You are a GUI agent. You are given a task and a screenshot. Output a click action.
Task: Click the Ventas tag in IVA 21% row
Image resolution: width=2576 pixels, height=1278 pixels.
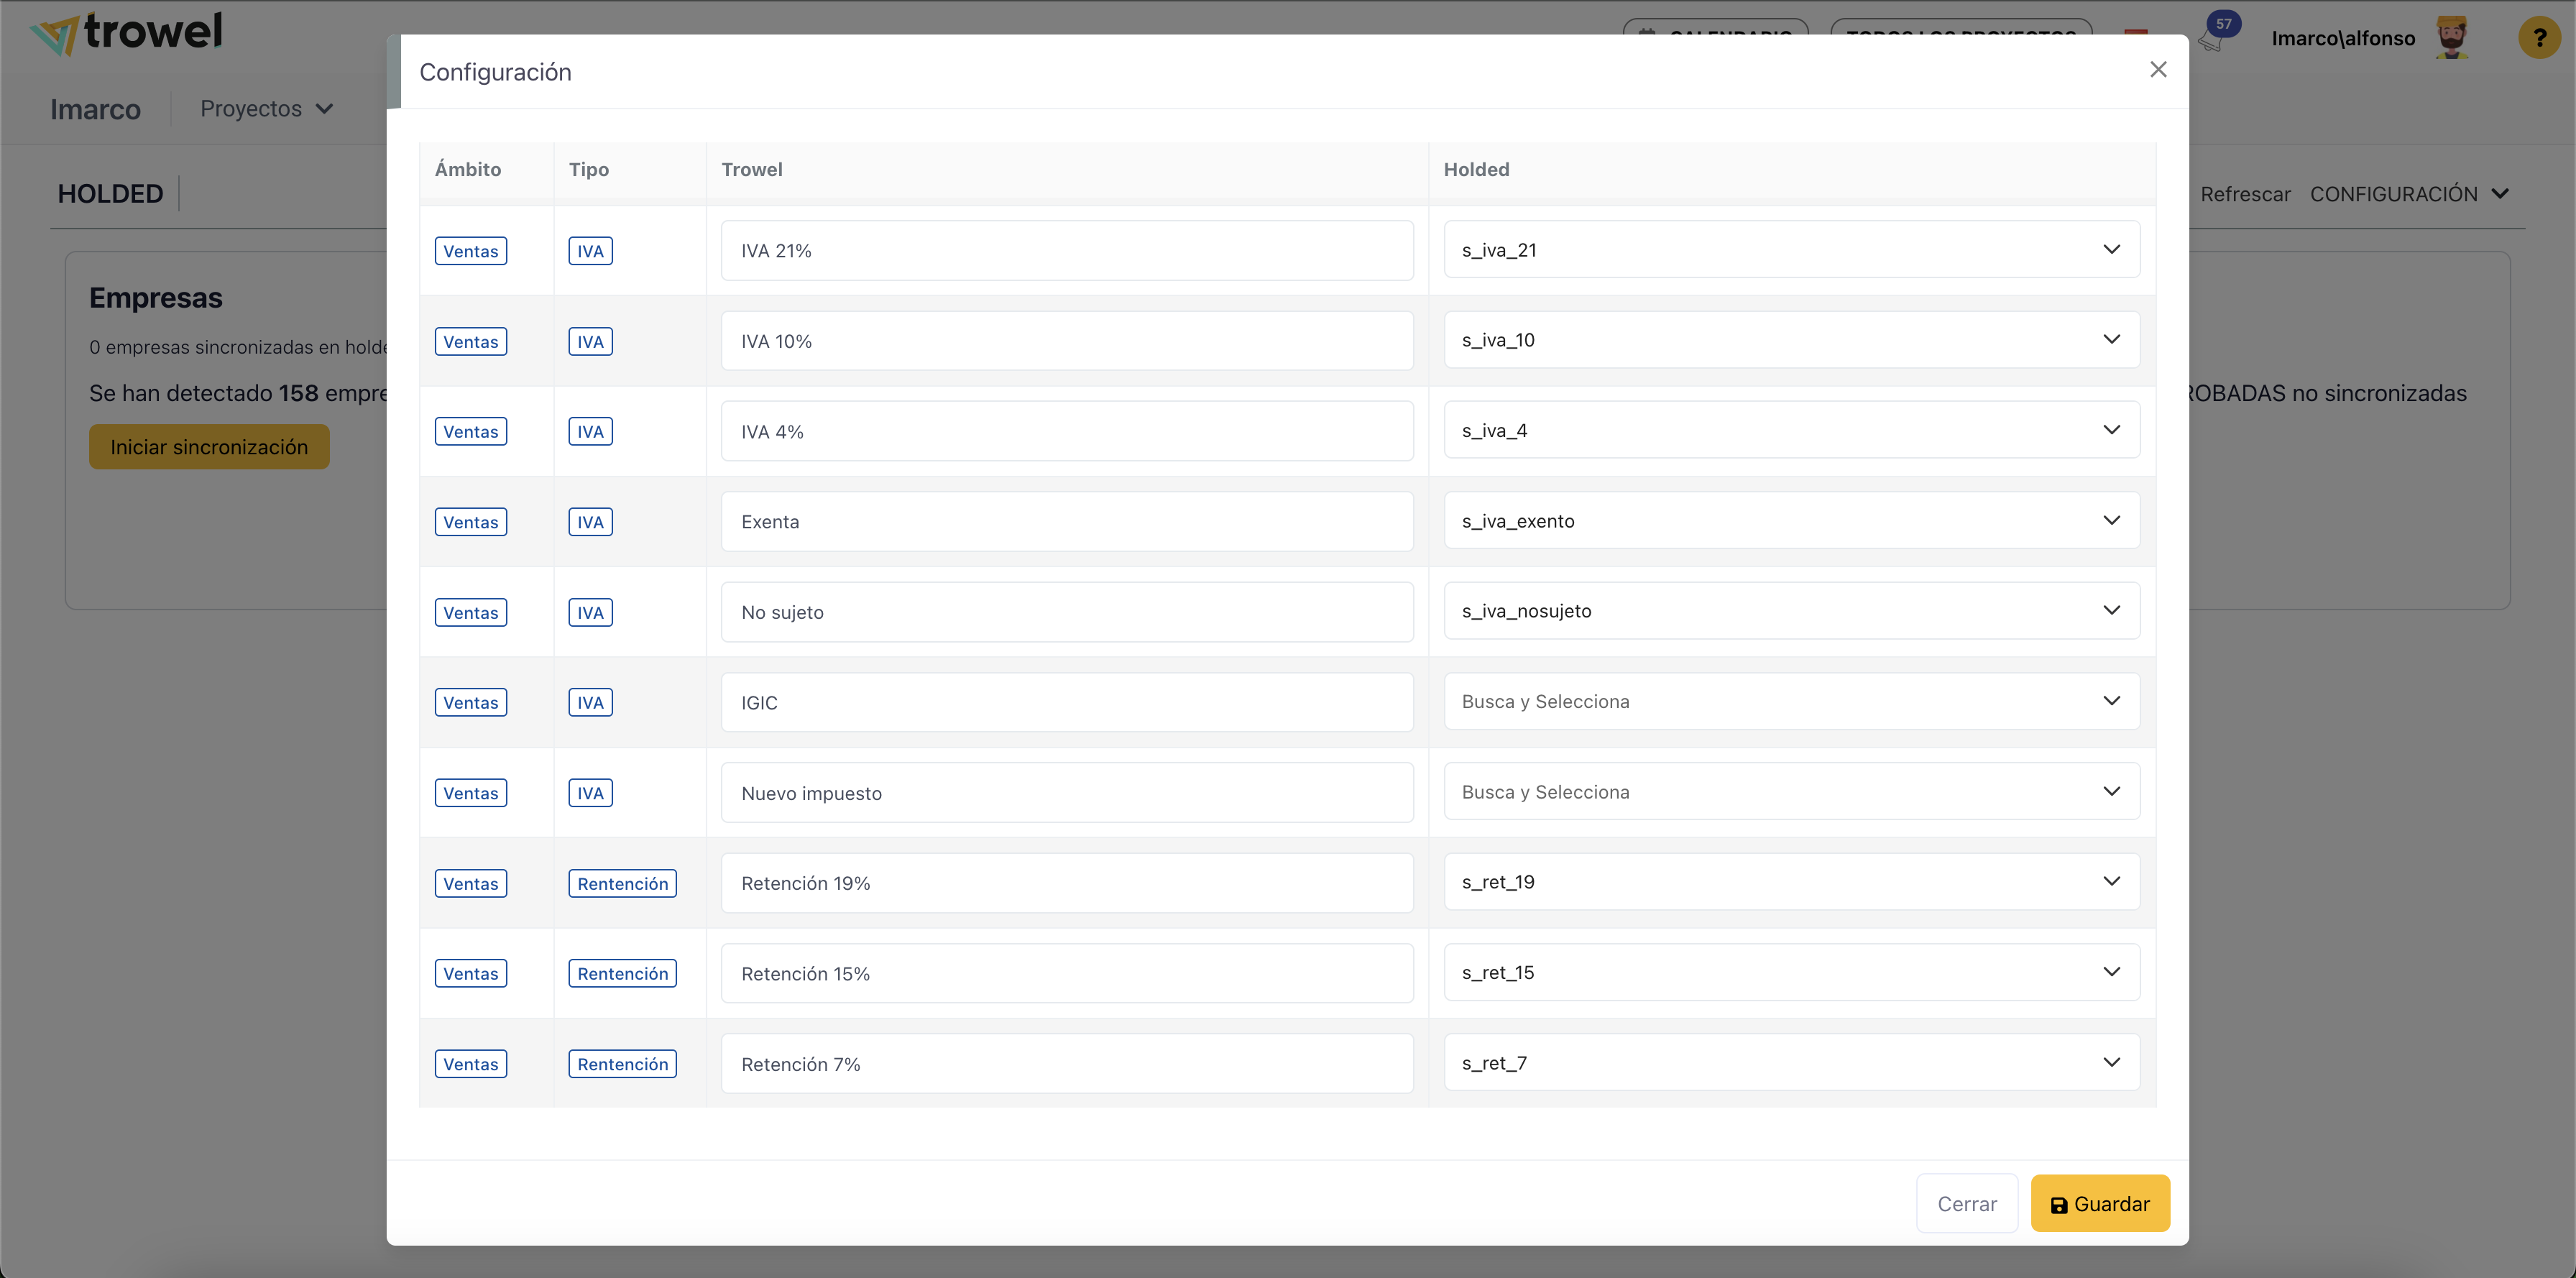470,251
